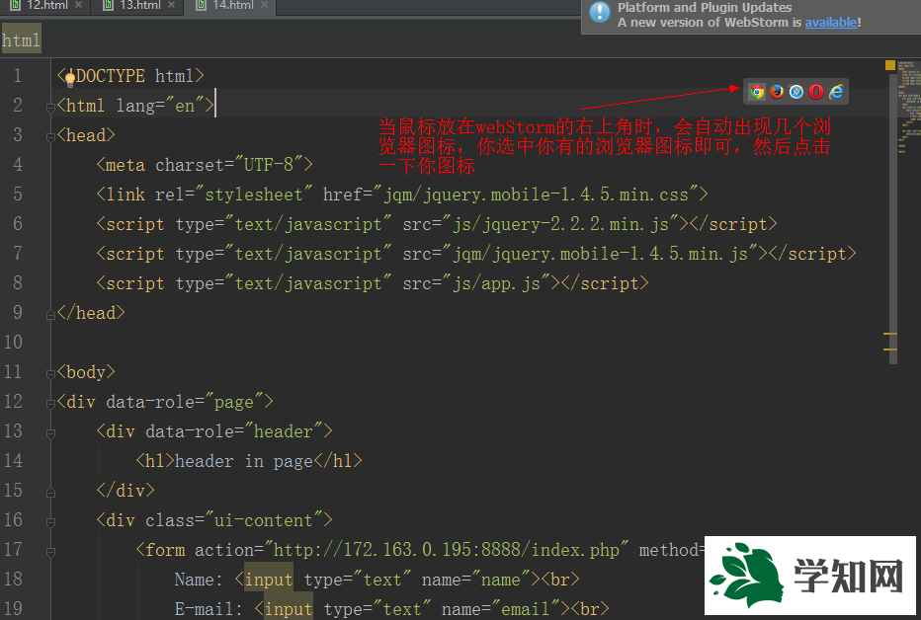Collapse the form tag fold on line 17
The image size is (921, 620).
tap(50, 552)
